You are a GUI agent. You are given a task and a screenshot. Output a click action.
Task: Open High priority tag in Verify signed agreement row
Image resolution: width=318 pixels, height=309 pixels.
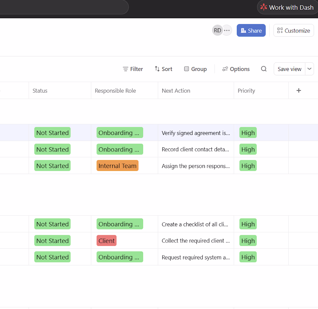tap(248, 132)
